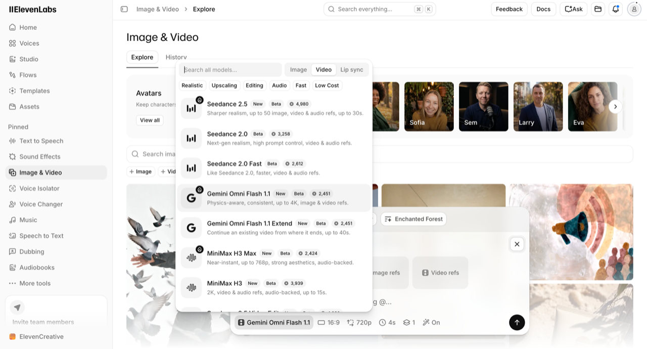This screenshot has width=647, height=349.
Task: Open Text to Speech tool
Action: (x=56, y=141)
